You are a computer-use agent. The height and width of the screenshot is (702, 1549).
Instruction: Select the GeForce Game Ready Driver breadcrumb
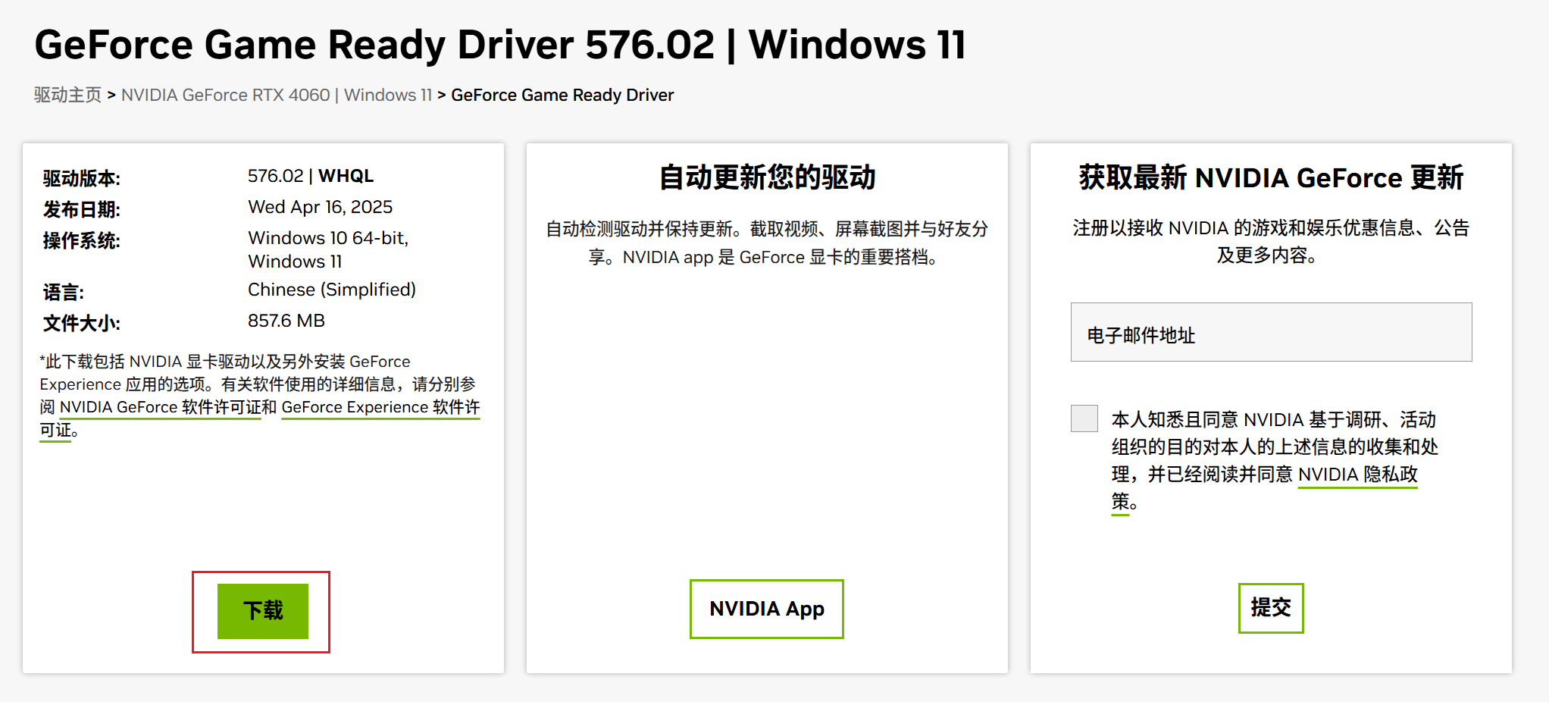tap(562, 95)
